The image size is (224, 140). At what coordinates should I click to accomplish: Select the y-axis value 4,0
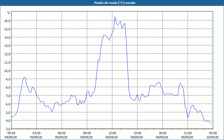tap(8, 121)
